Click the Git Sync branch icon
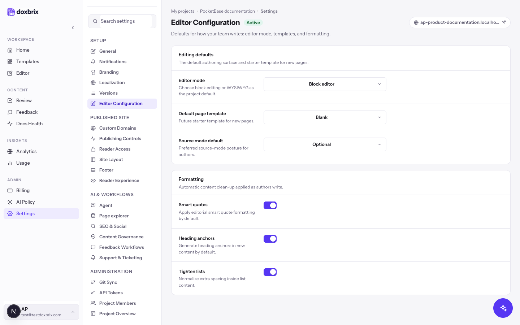The image size is (520, 325). click(93, 282)
